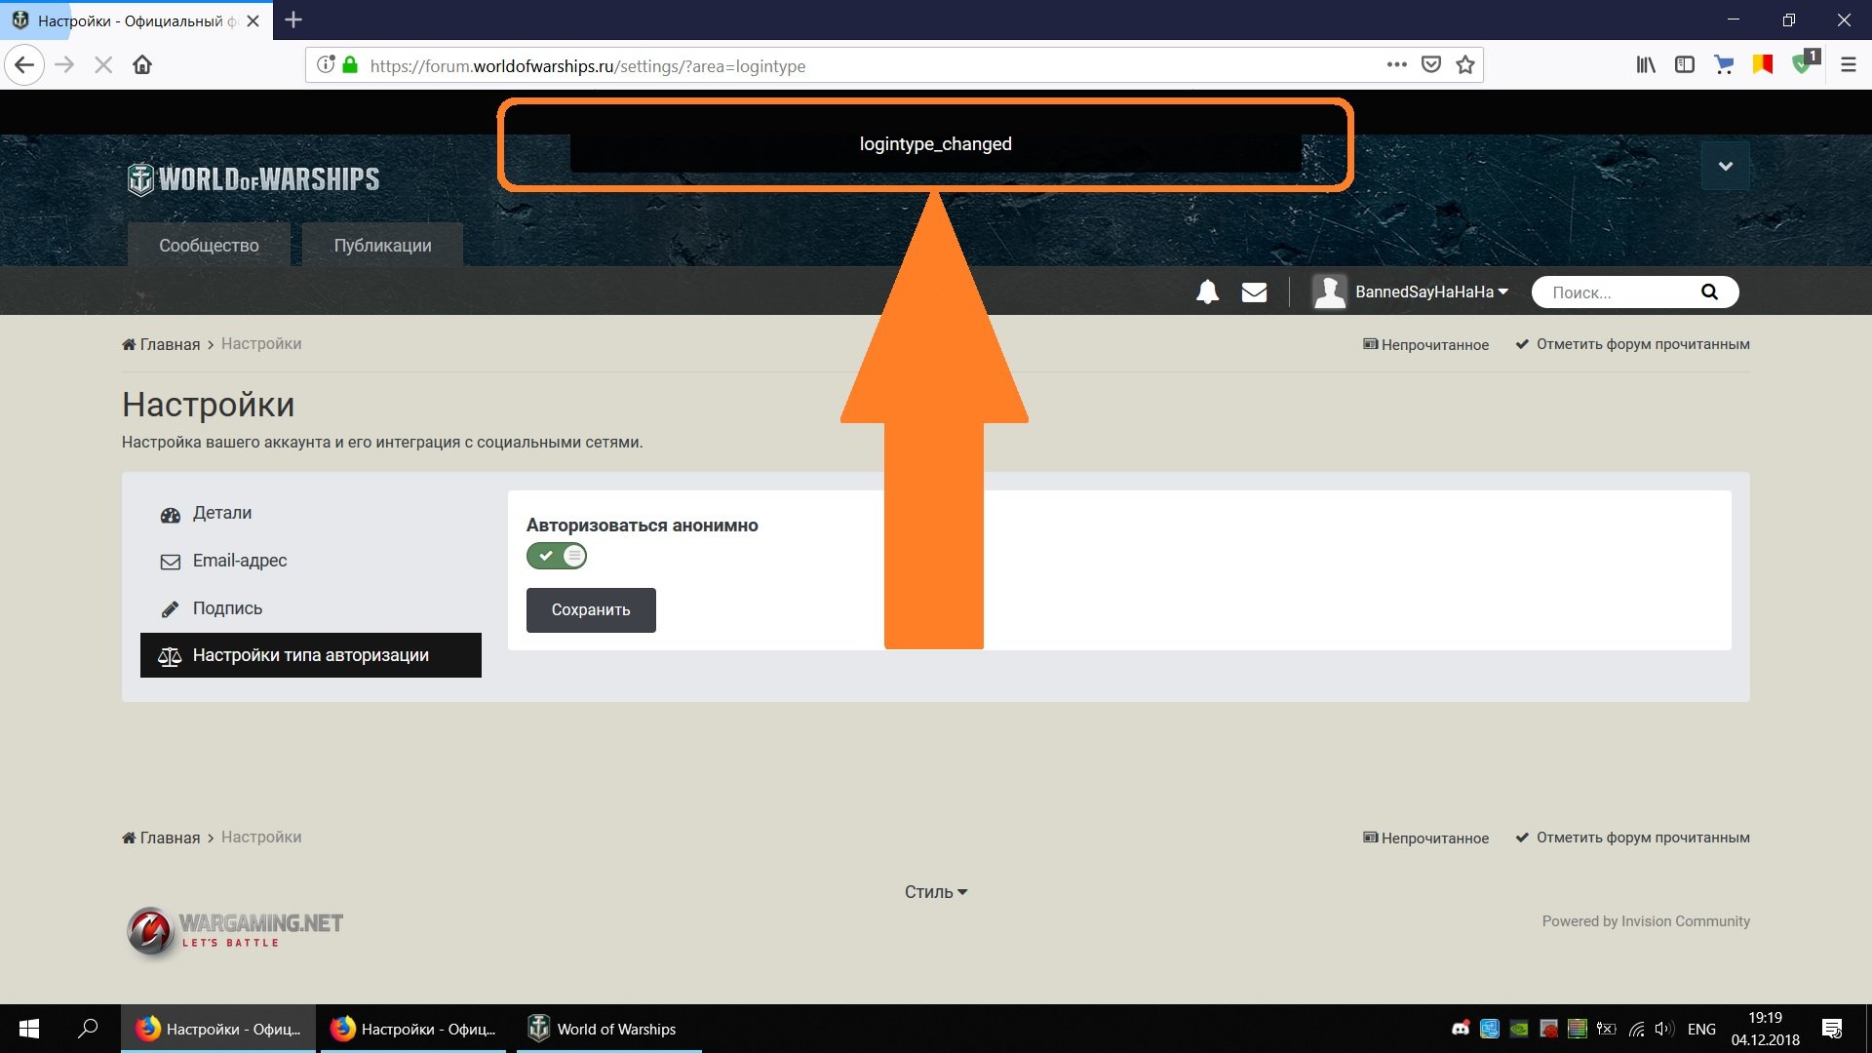Click bottom Отметить форум прочитанным link
1872x1053 pixels.
pyautogui.click(x=1633, y=838)
